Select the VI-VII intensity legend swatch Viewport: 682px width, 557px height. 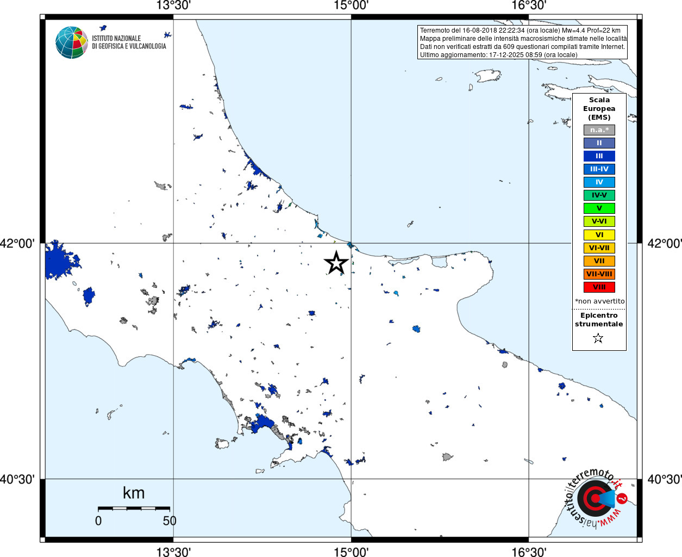pos(599,248)
